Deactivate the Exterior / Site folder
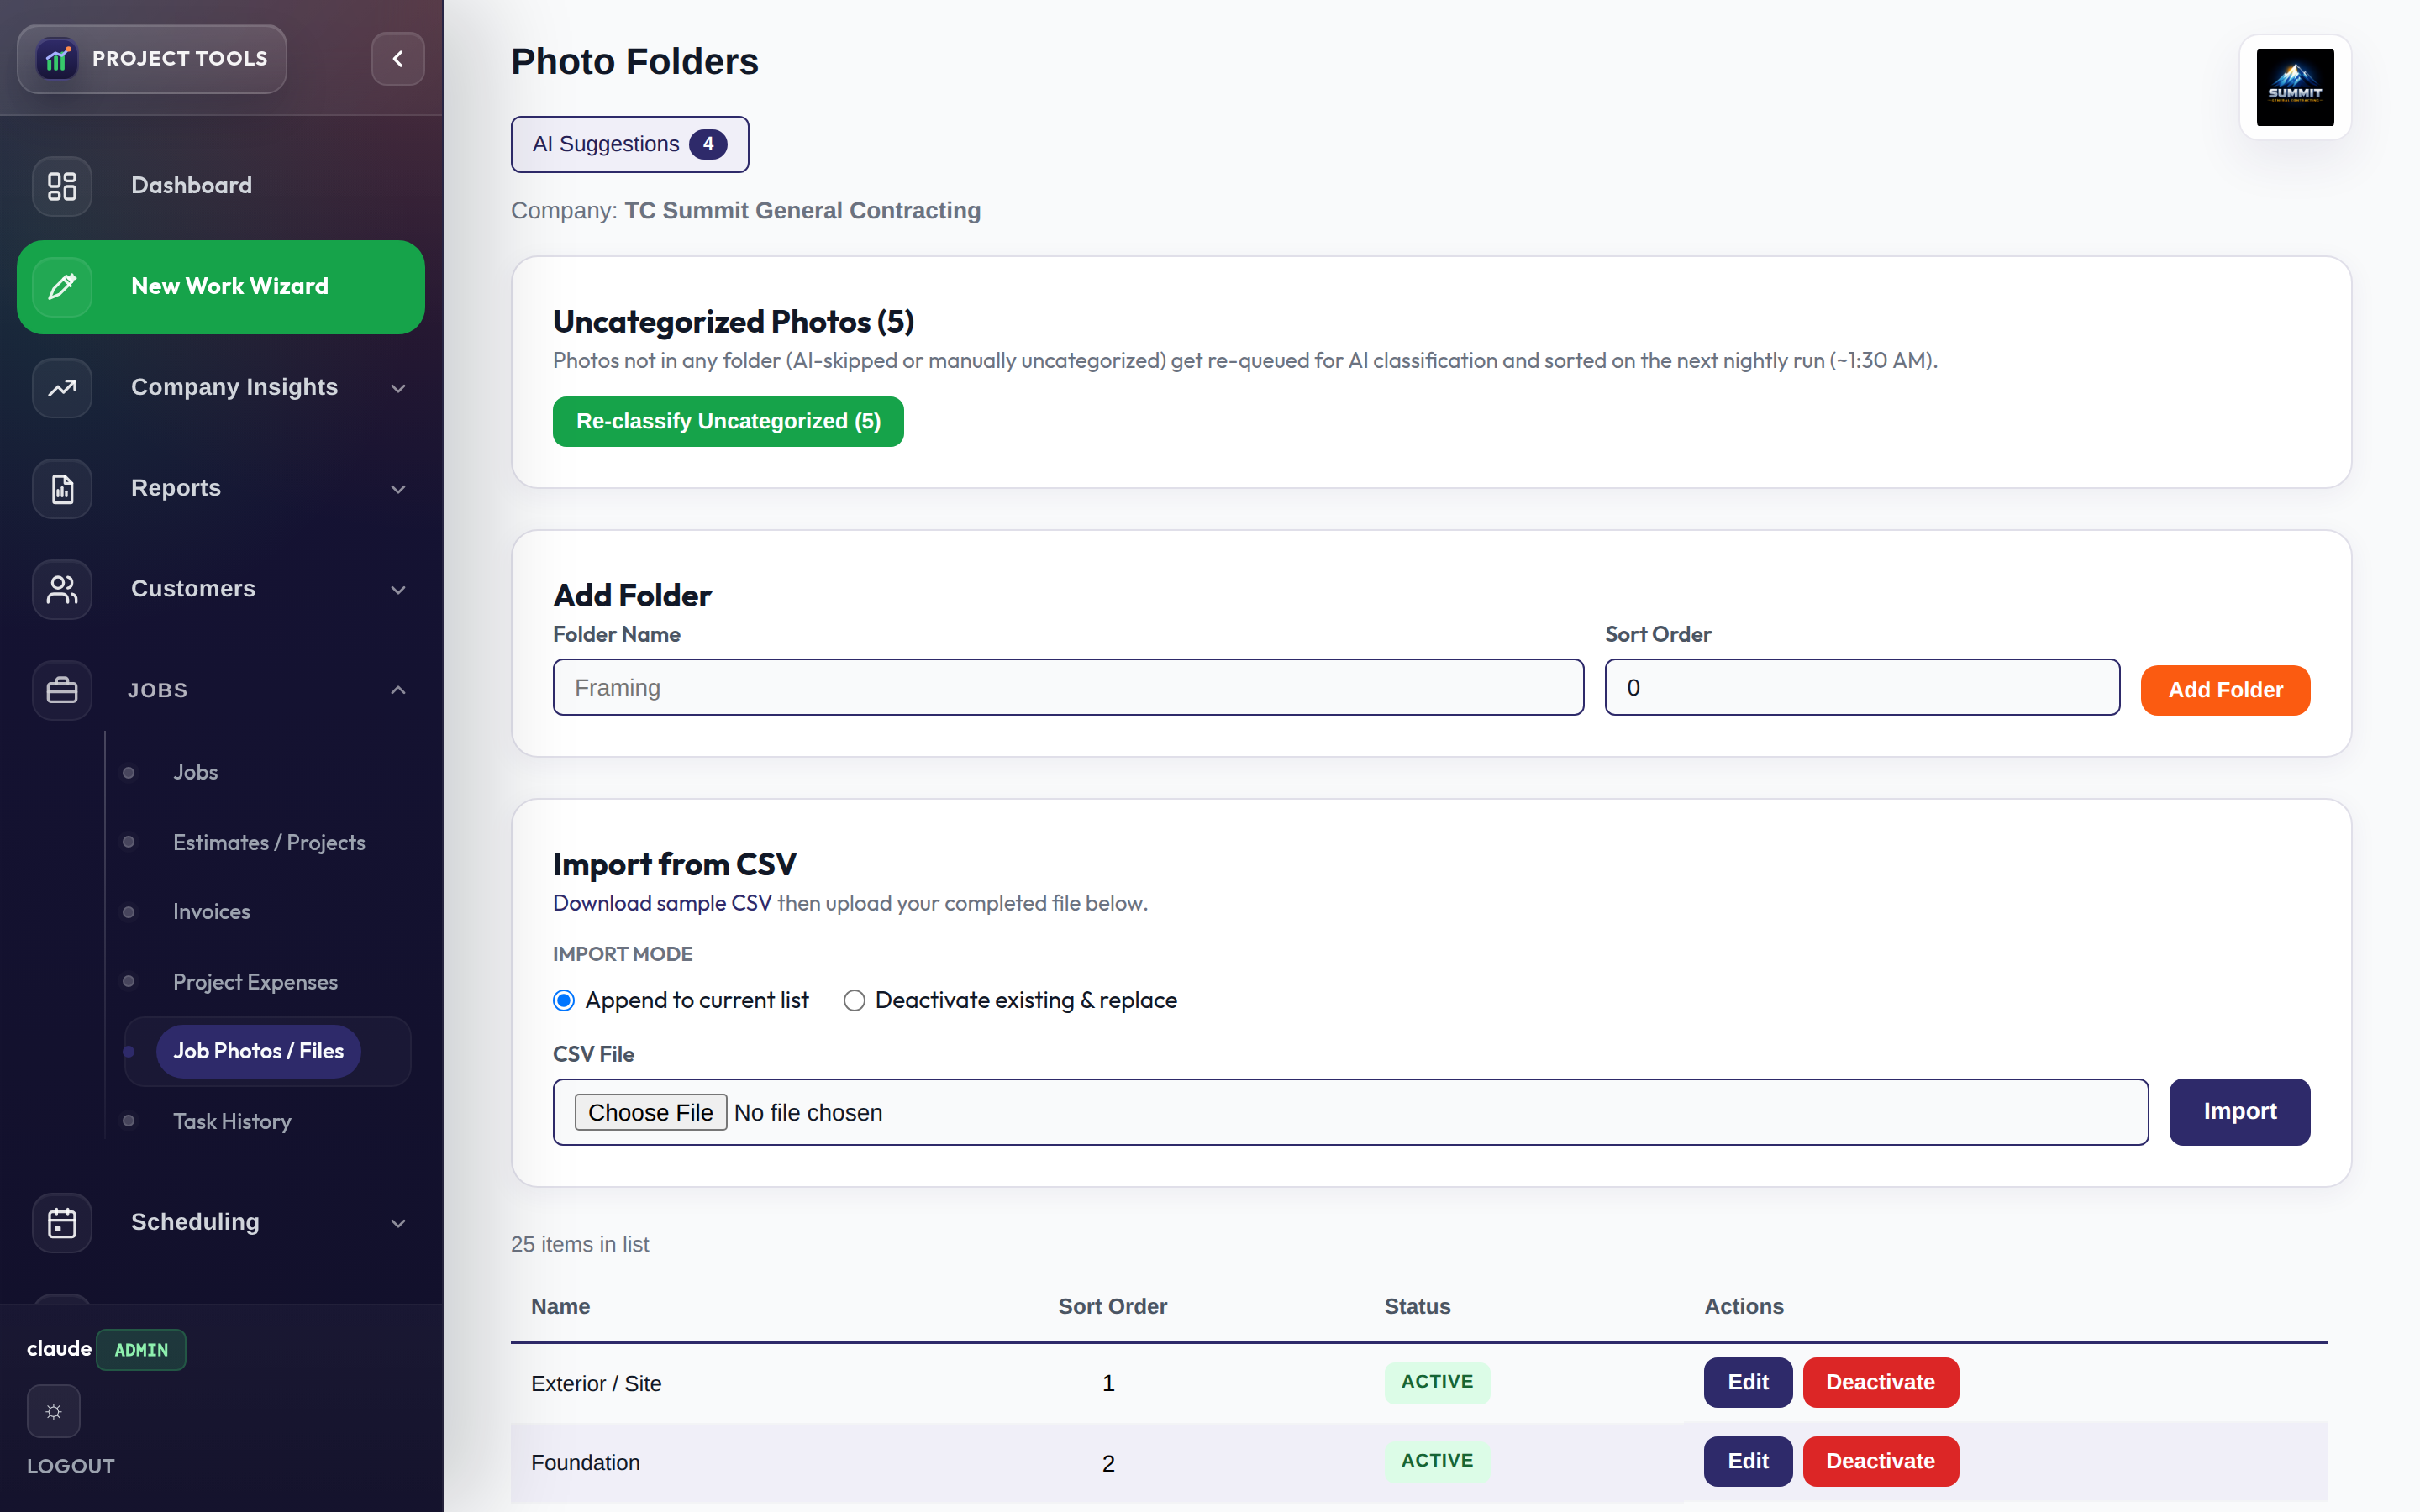Screen dimensions: 2420x1512 pos(1880,1383)
